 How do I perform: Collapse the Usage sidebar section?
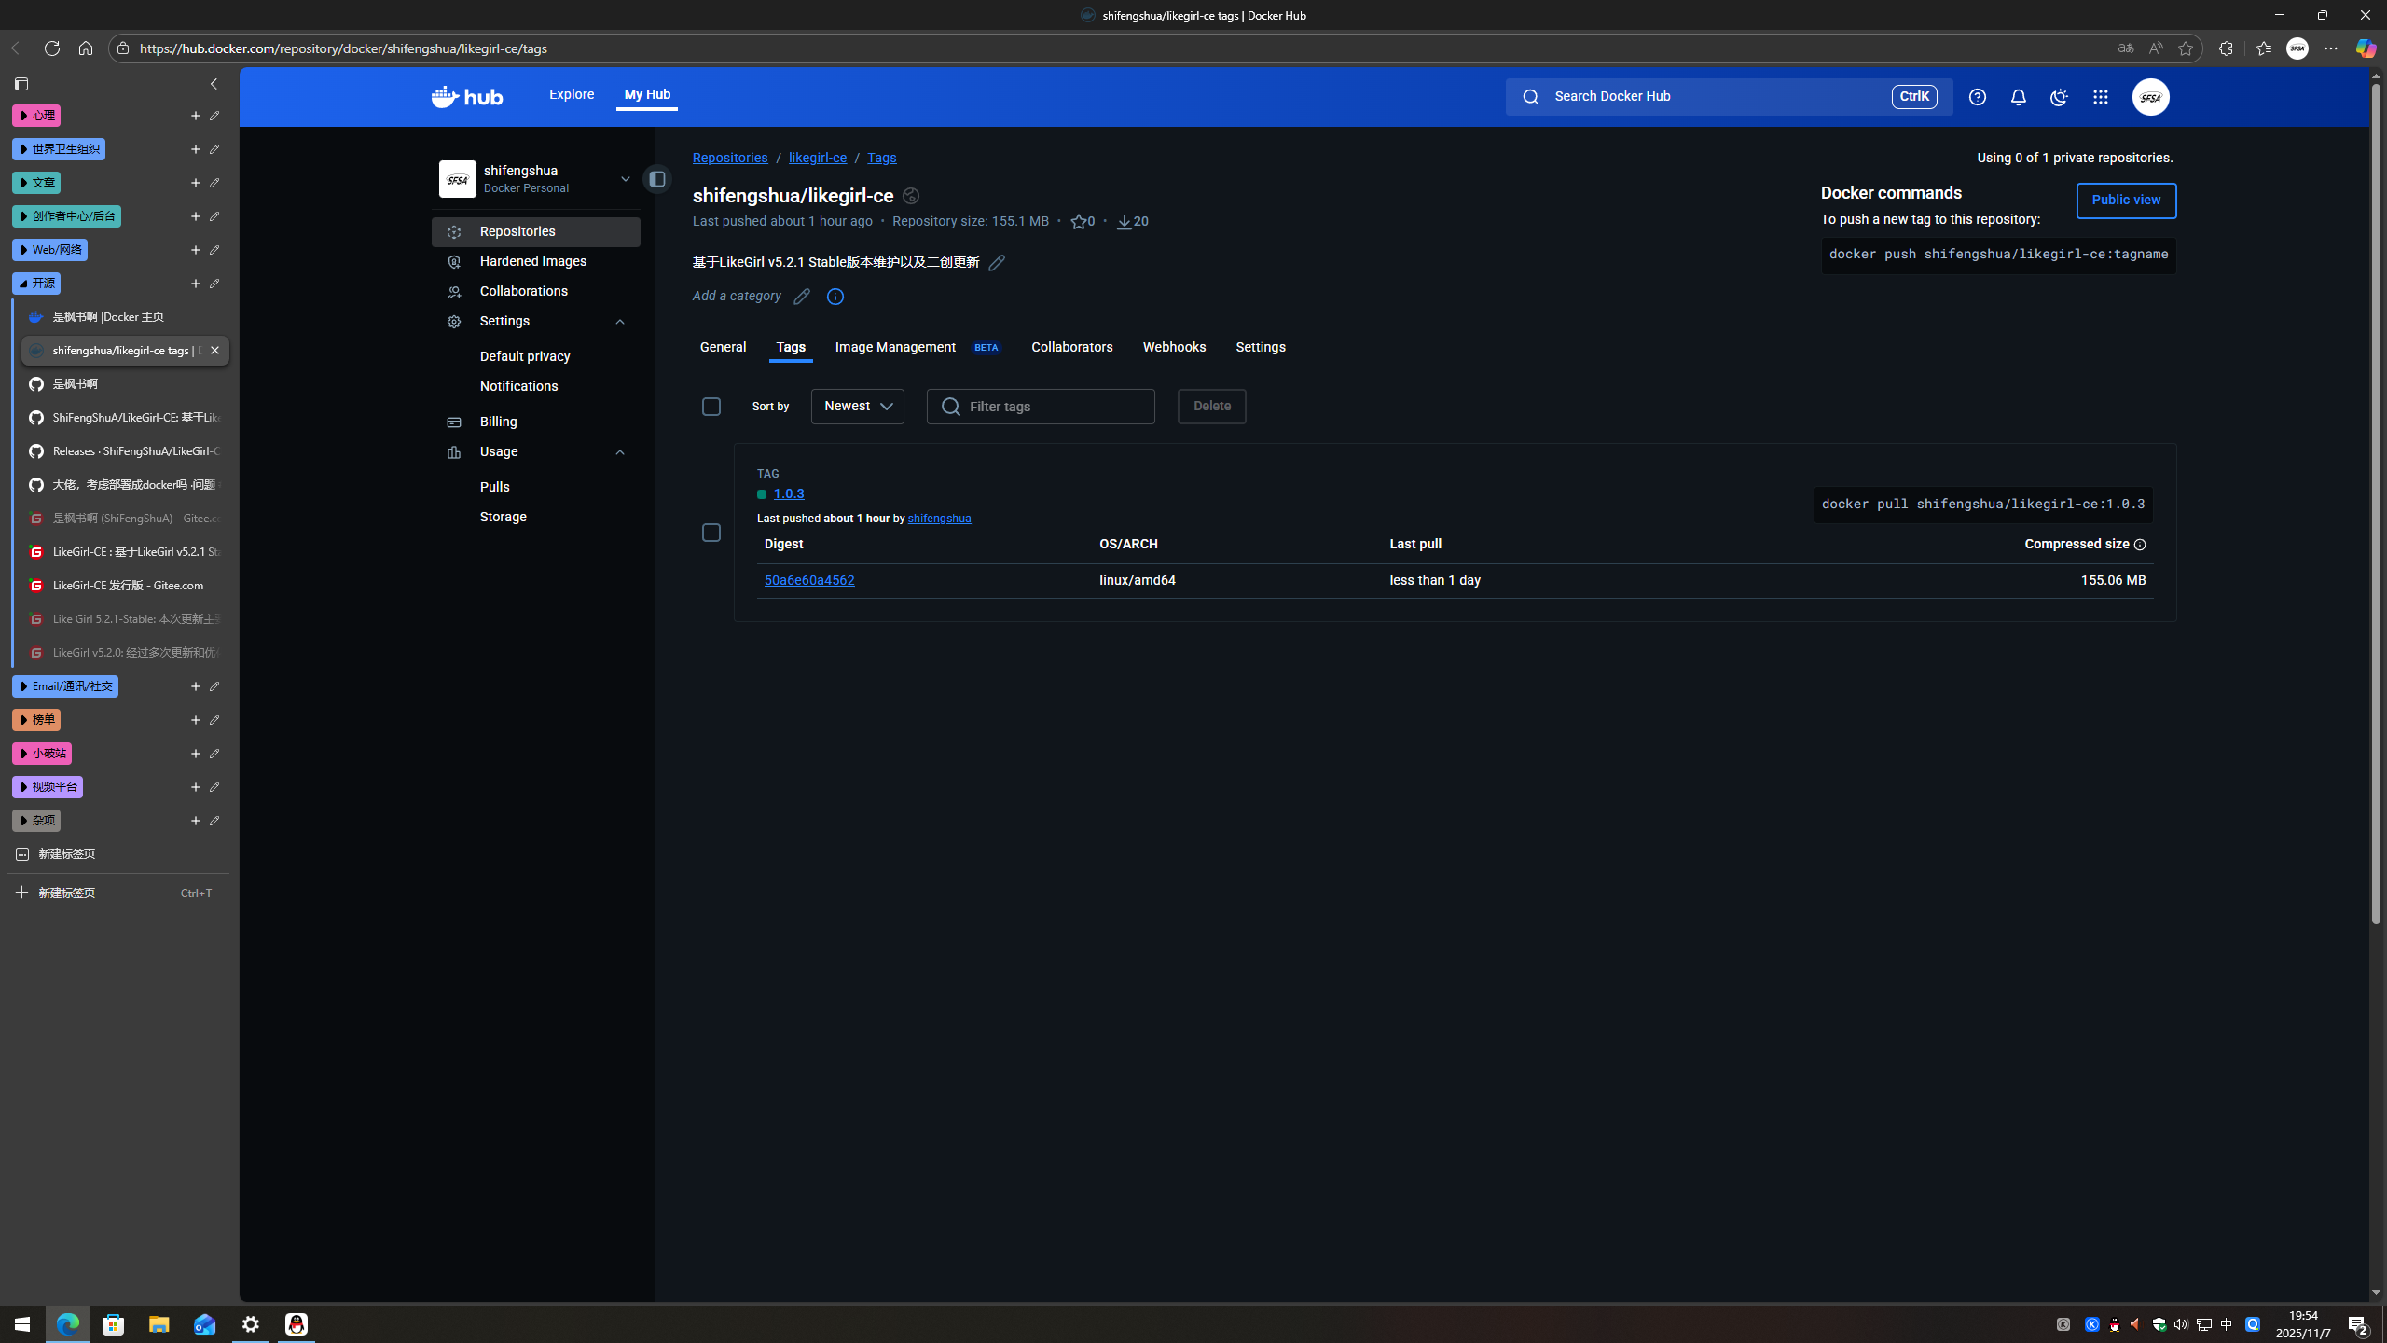(x=620, y=452)
